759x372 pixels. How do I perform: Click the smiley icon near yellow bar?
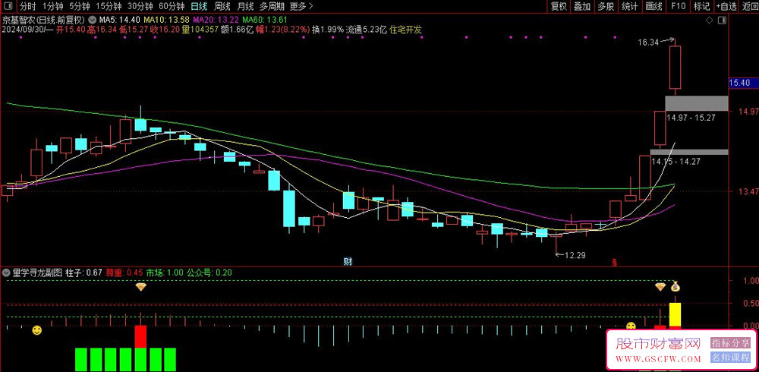[631, 326]
